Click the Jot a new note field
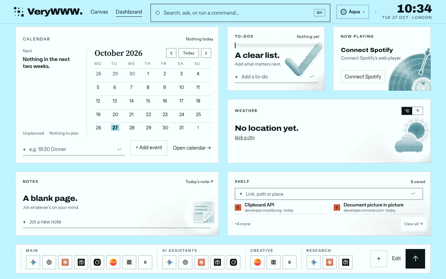 point(117,222)
